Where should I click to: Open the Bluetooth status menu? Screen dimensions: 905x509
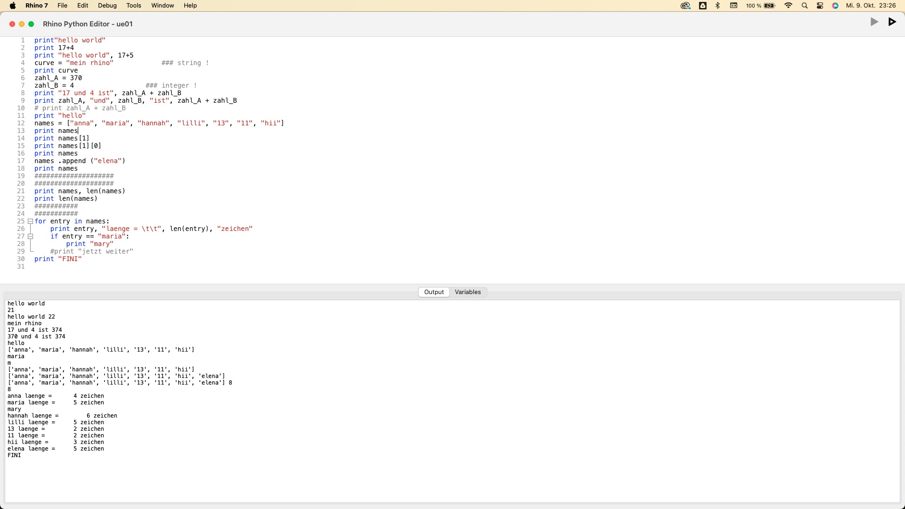coord(717,6)
